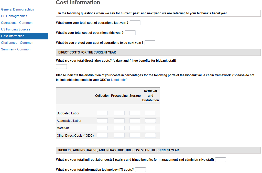262x173 pixels.
Task: Select the Cost Information sidebar item
Action: (x=13, y=36)
